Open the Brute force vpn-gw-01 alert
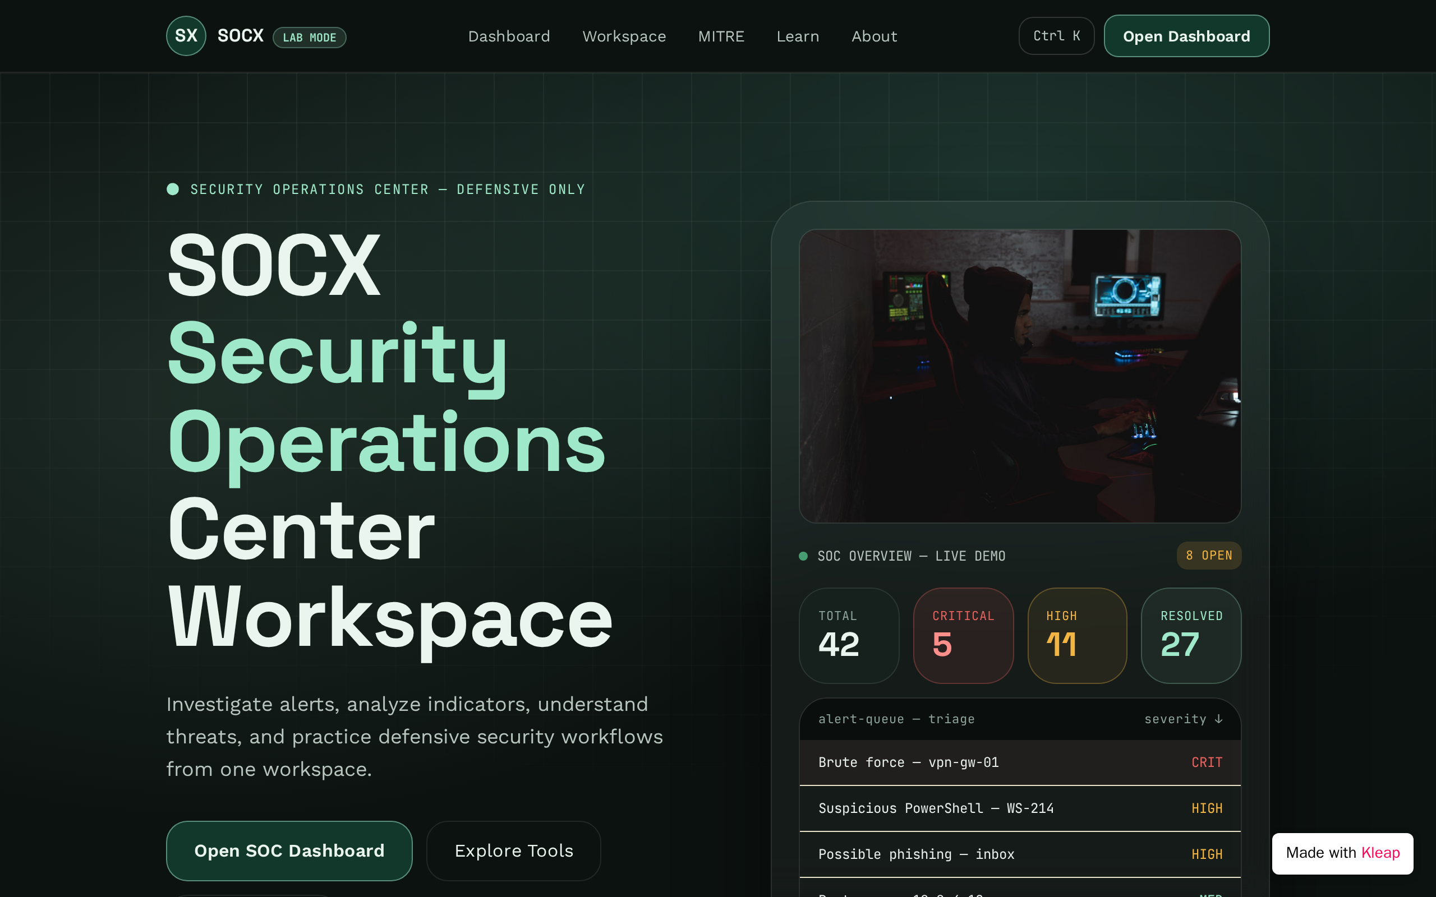The width and height of the screenshot is (1436, 897). point(1020,762)
